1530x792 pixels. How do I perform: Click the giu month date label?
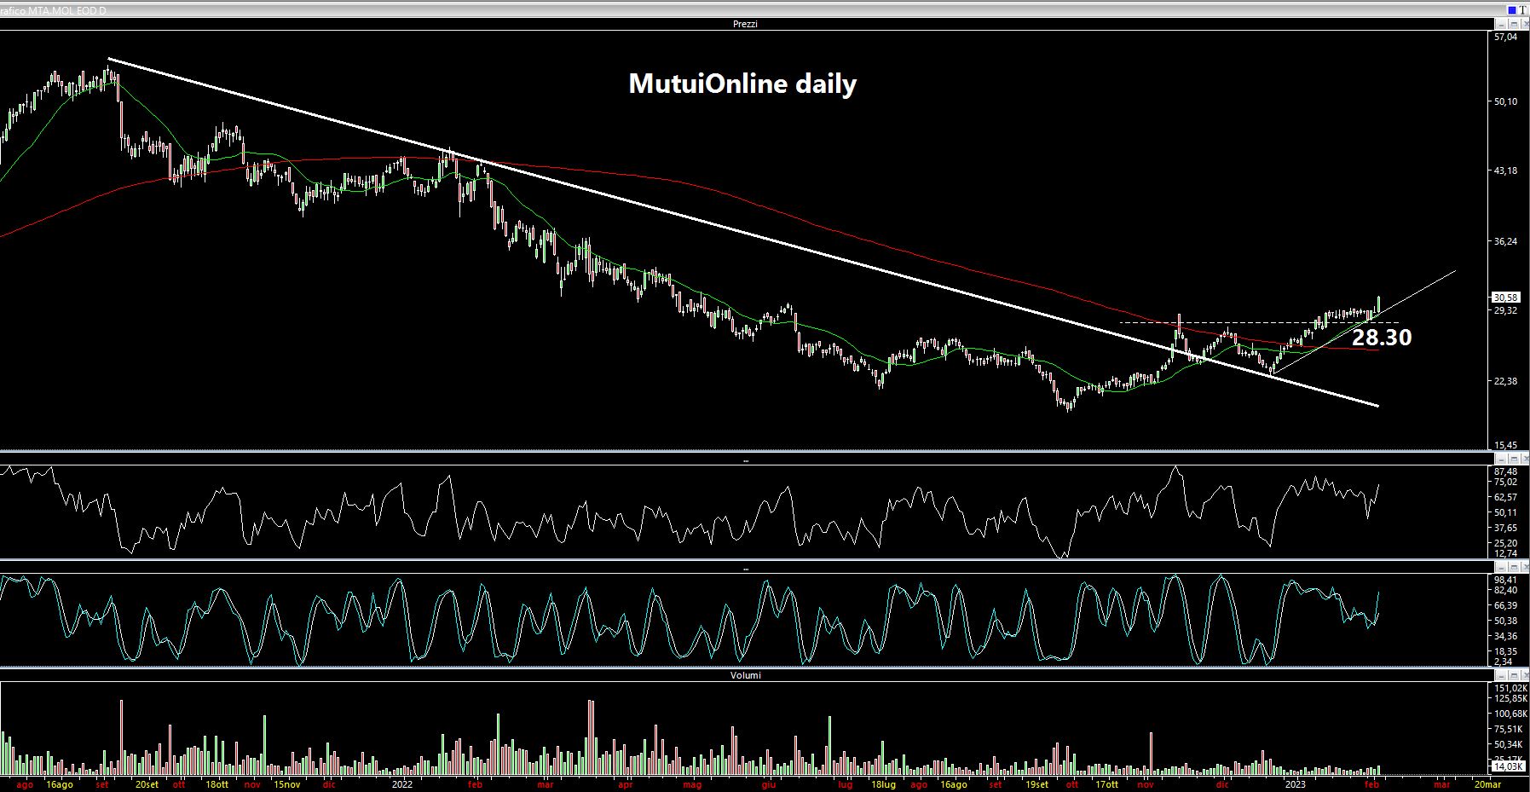pos(769,784)
